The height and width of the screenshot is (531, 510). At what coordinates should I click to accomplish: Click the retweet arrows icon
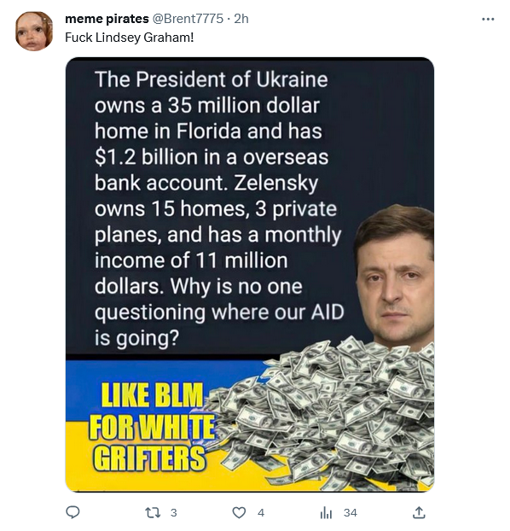[x=153, y=513]
